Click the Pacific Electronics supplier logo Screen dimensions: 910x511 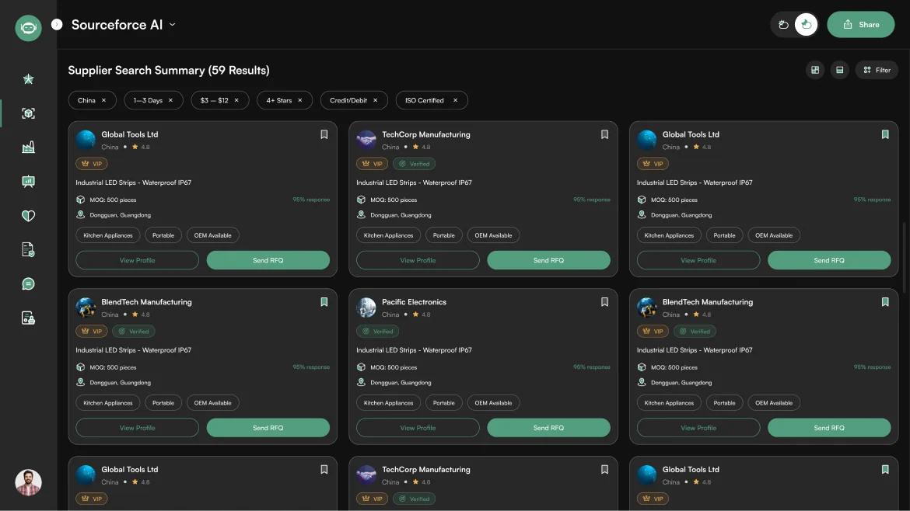point(366,308)
